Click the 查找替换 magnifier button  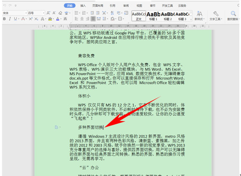tap(233, 16)
